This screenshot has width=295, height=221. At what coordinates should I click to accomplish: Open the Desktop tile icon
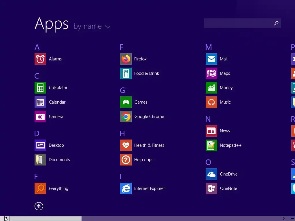pos(40,145)
